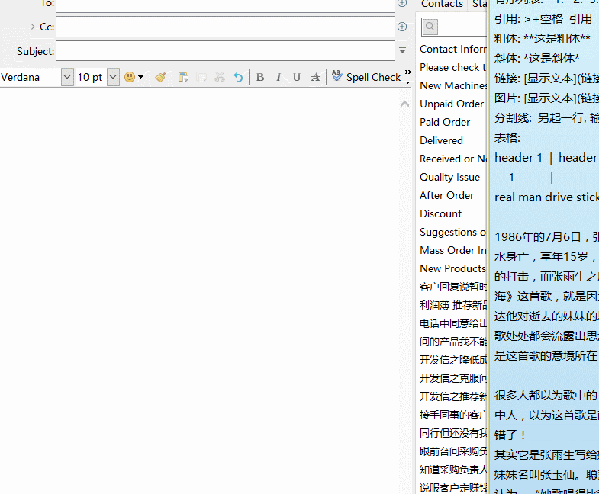This screenshot has width=599, height=494.
Task: Click the Copy icon in the toolbar
Action: [x=201, y=77]
